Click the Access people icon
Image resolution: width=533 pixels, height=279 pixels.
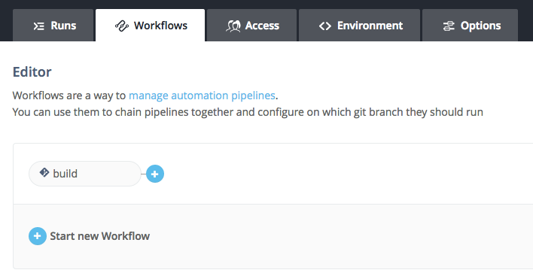(233, 26)
